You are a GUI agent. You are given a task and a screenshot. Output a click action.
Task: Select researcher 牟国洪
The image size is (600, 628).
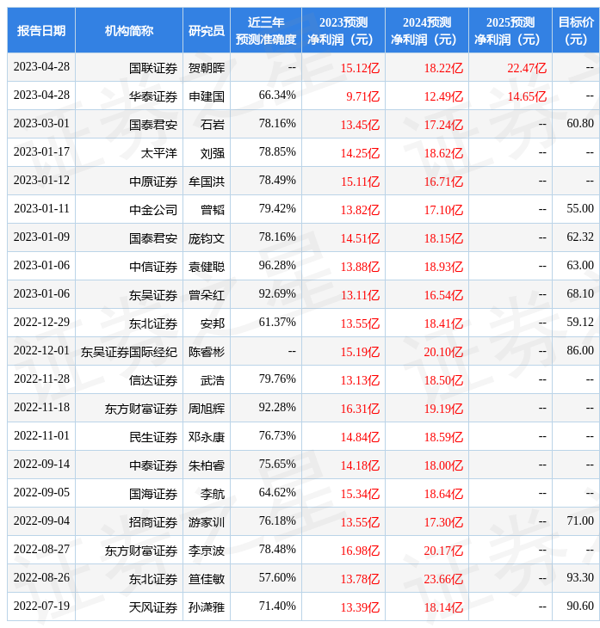coord(207,182)
